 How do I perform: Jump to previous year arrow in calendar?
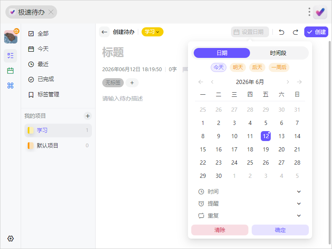coord(201,82)
